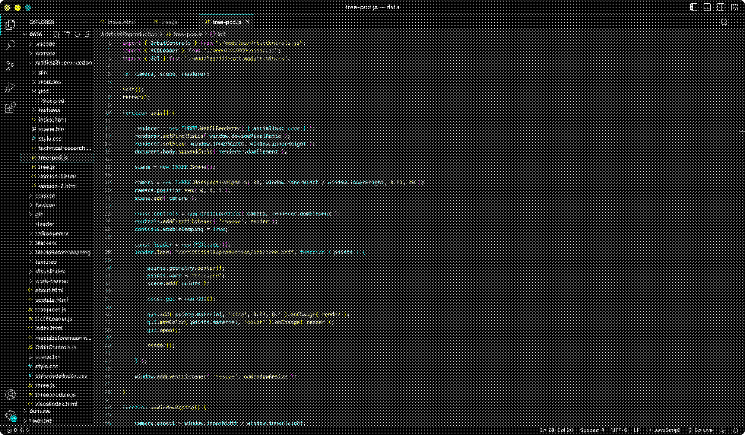
Task: Open the notifications bell in status bar
Action: (x=735, y=430)
